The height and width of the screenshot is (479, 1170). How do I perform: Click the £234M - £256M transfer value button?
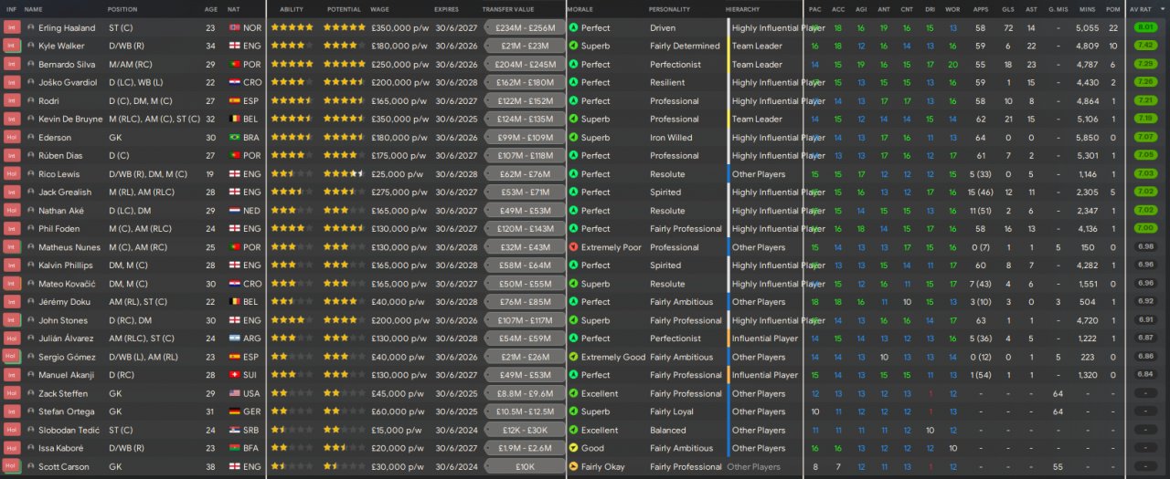[x=524, y=27]
